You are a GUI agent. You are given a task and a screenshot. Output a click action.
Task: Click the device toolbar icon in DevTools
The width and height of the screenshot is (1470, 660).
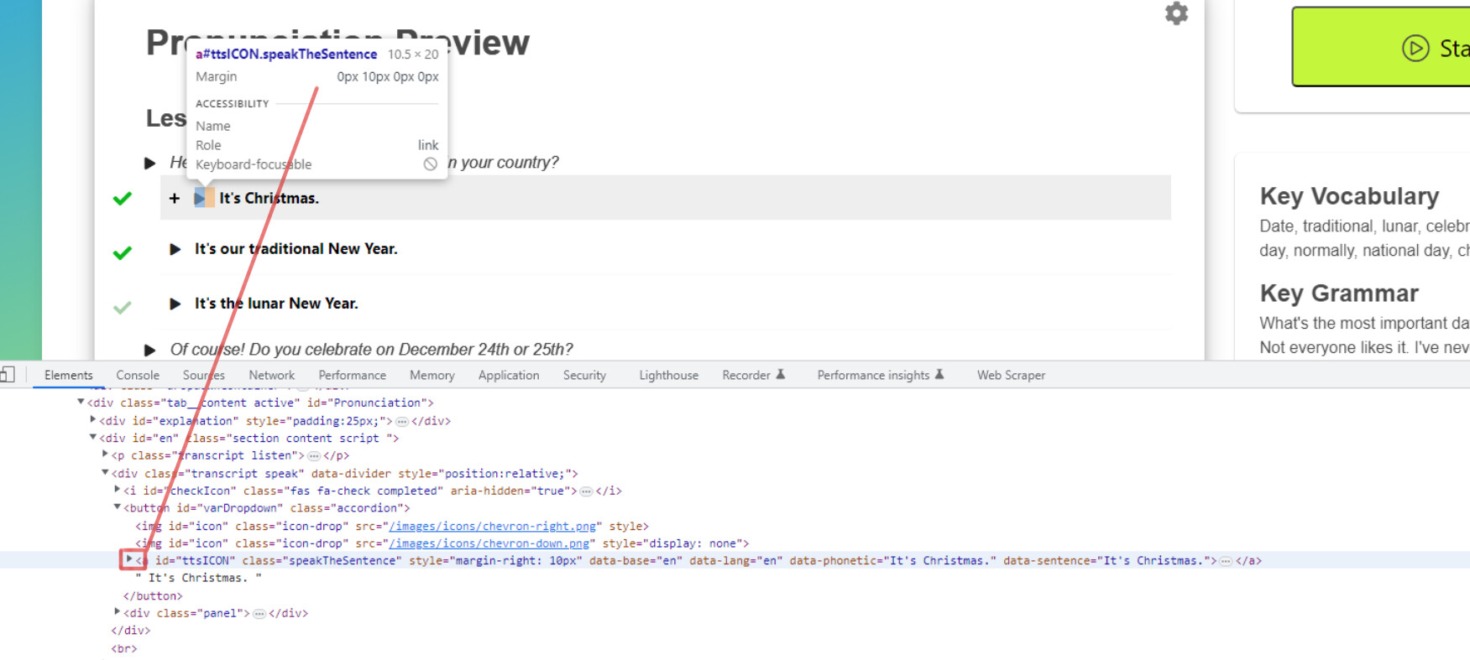[x=7, y=375]
